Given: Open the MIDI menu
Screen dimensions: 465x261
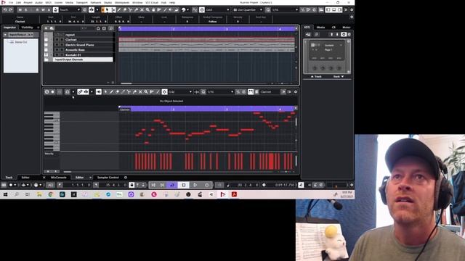Looking at the screenshot, I should pyautogui.click(x=49, y=2).
